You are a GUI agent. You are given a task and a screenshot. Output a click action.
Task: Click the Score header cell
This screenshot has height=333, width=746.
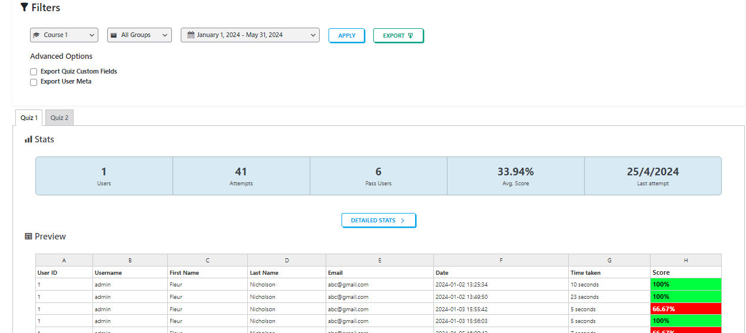click(x=686, y=273)
